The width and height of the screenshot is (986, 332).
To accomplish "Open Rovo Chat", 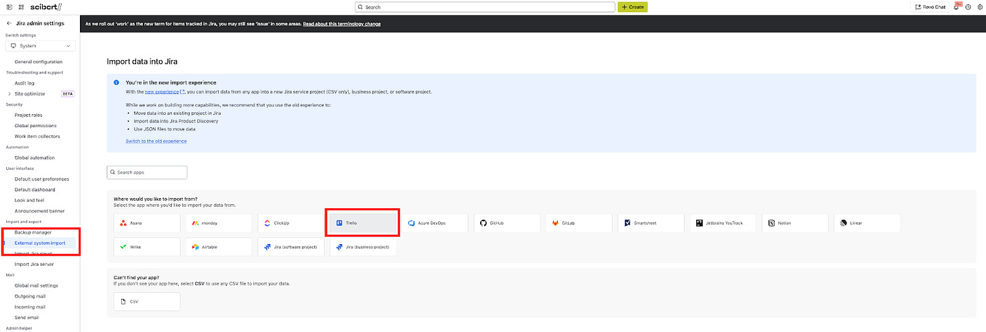I will point(930,7).
